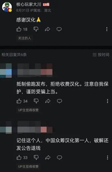Dislike the 抵制偷跑发布 reply
The height and width of the screenshot is (172, 112).
[36, 101]
